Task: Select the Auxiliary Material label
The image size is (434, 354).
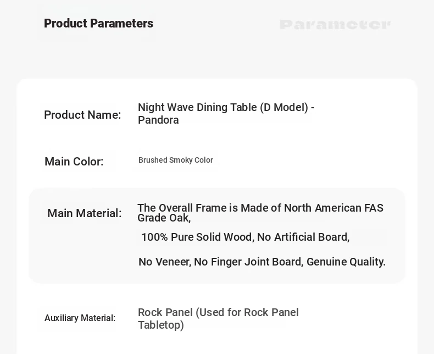Action: point(80,318)
